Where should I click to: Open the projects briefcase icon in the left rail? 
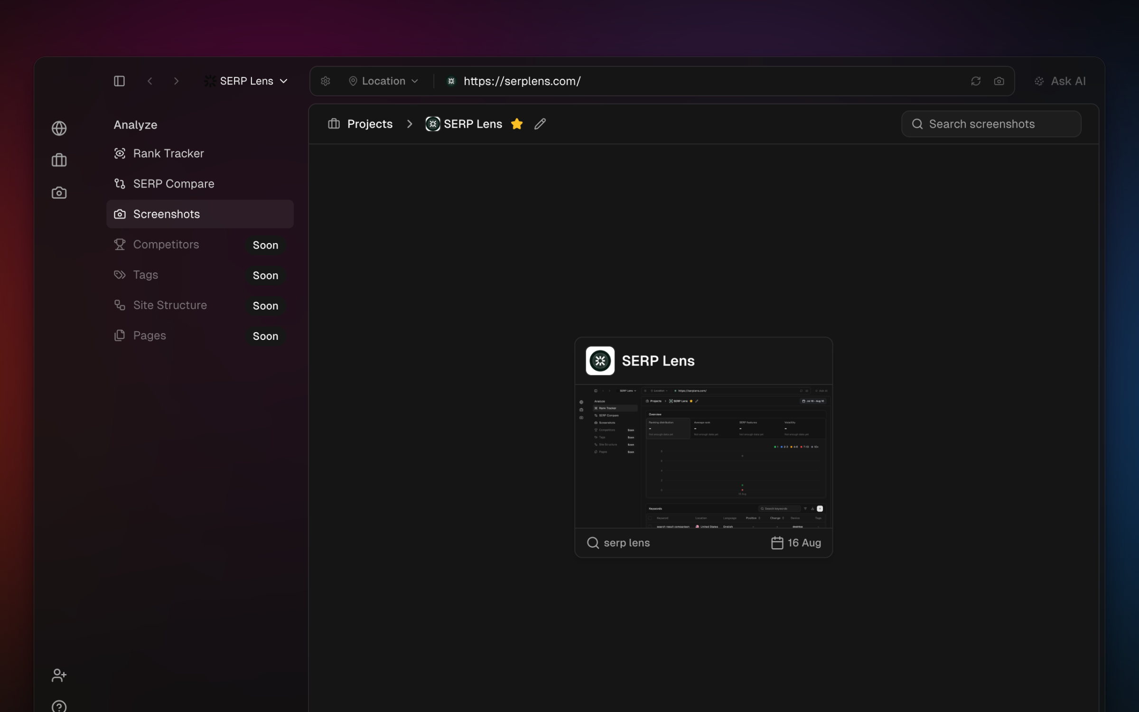pos(59,160)
